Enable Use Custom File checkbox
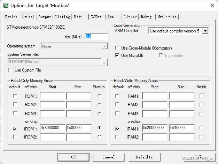 click(10, 70)
